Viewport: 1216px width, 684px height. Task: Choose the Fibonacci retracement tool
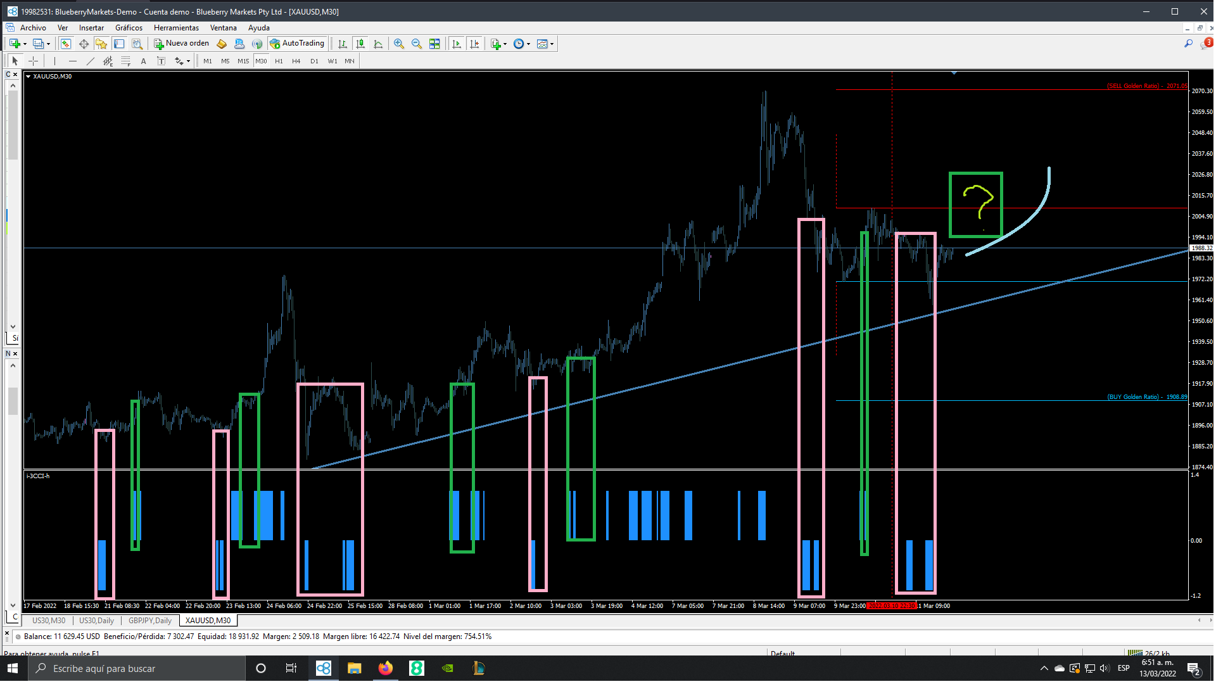(125, 61)
